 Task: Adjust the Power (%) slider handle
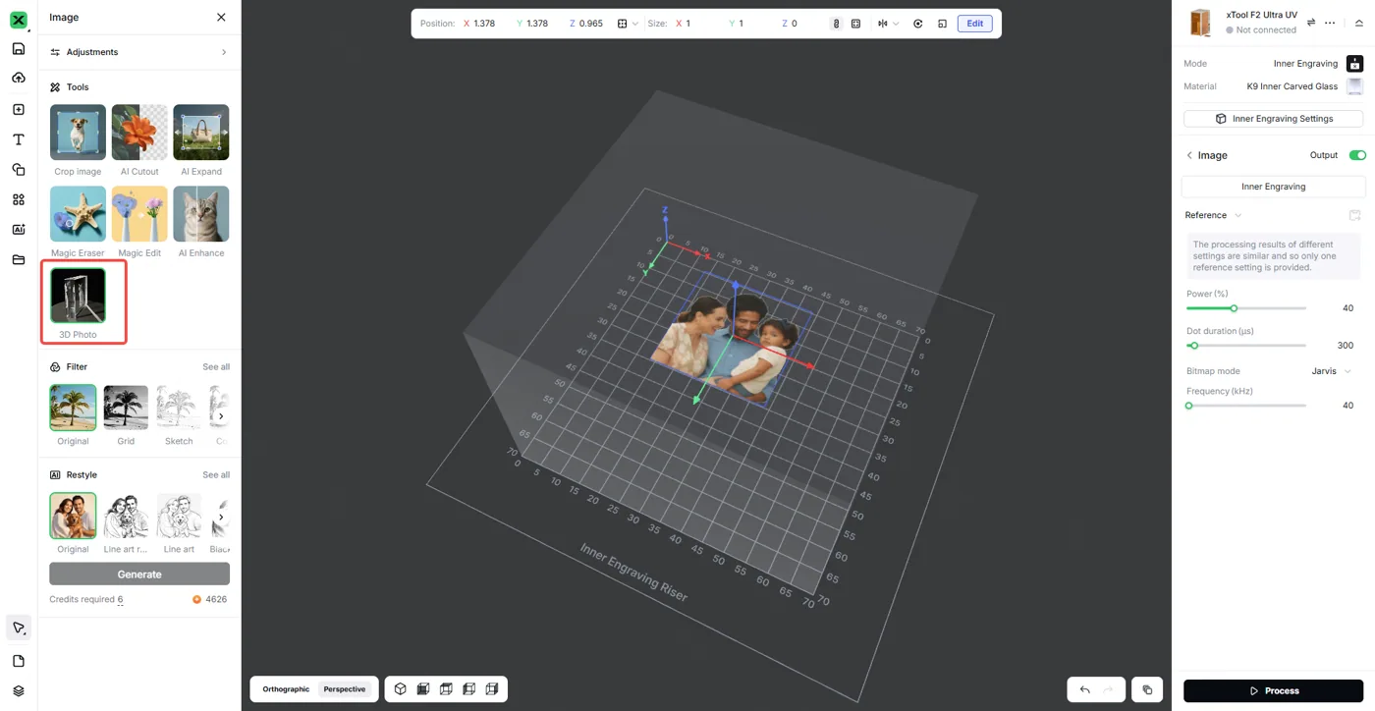coord(1234,308)
